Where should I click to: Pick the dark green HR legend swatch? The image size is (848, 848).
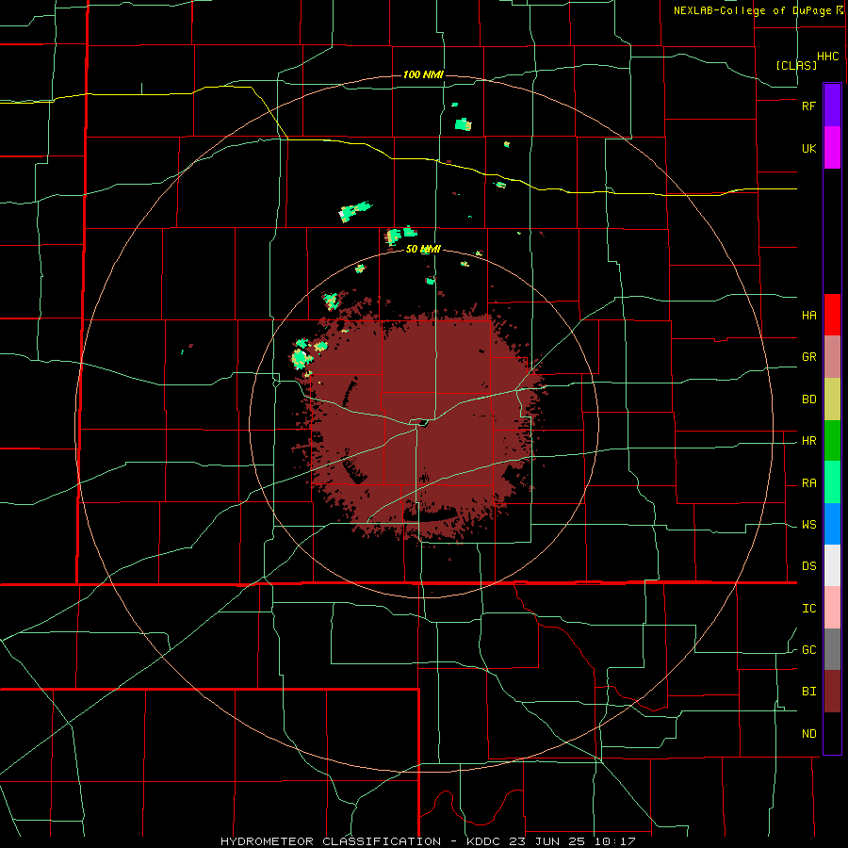pyautogui.click(x=832, y=441)
